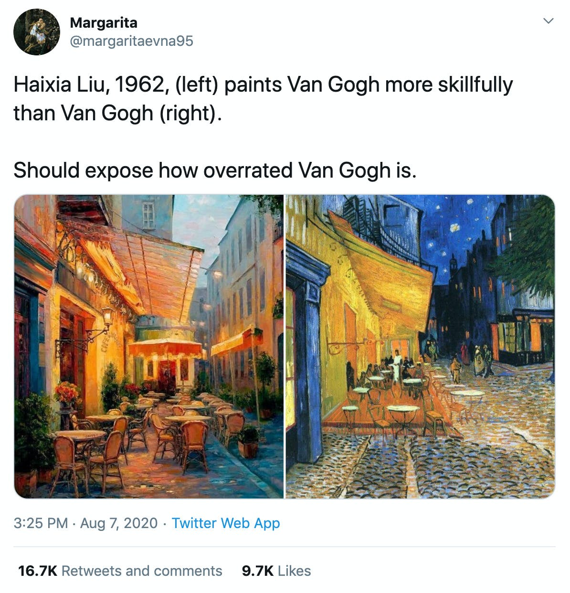The image size is (570, 593).
Task: Open the Margarita display name link
Action: click(104, 23)
